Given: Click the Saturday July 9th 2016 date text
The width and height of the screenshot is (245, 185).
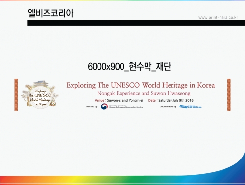Looking at the screenshot, I should [x=176, y=100].
